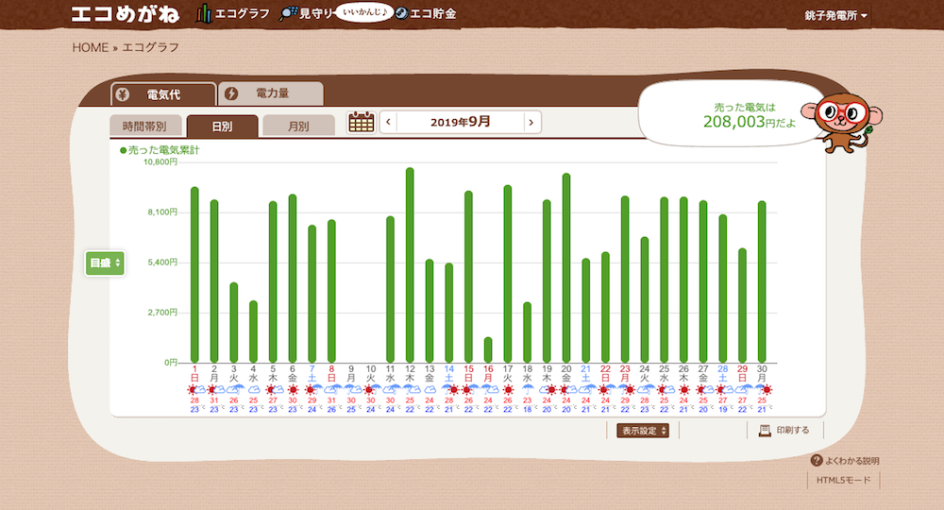Click the weather icon under day 1
Image resolution: width=944 pixels, height=510 pixels.
coord(194,390)
